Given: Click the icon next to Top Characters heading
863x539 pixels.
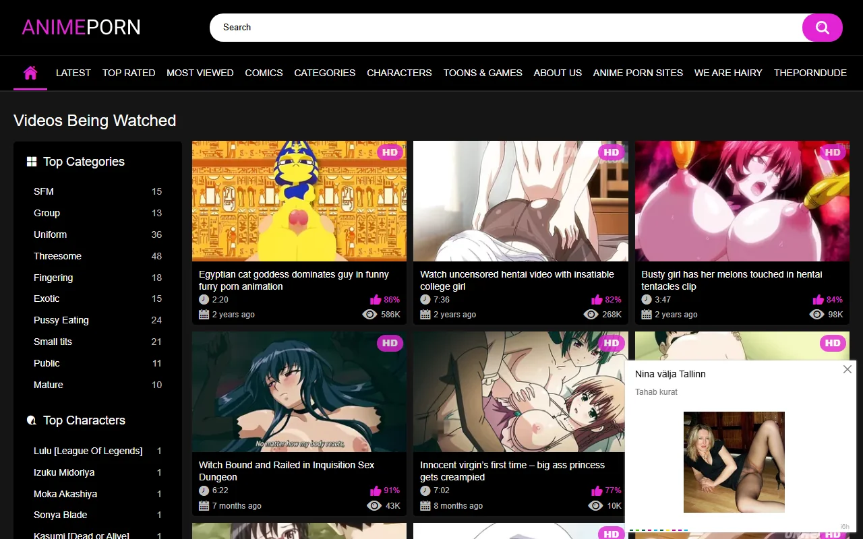Looking at the screenshot, I should coord(31,420).
